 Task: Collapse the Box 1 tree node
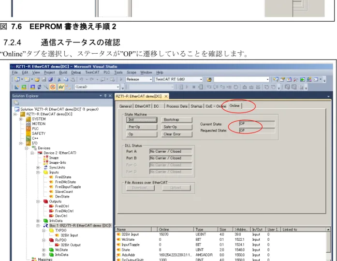pyautogui.click(x=38, y=226)
